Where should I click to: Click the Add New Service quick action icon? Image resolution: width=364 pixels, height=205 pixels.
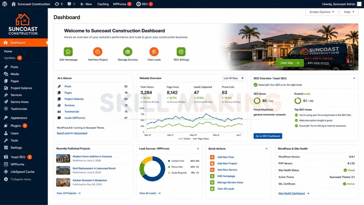[212, 170]
